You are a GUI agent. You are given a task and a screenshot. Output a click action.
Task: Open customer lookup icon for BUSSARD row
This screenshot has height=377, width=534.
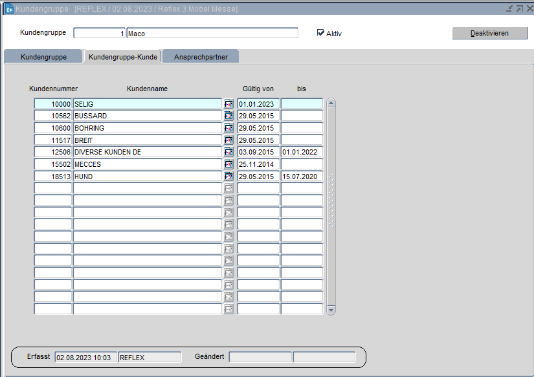pos(228,116)
